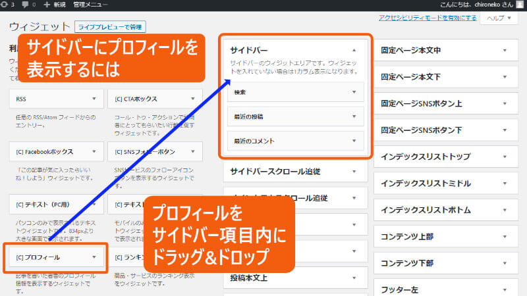This screenshot has height=296, width=527.
Task: Expand インデックスリストミドル area arrow
Action: tap(505, 184)
